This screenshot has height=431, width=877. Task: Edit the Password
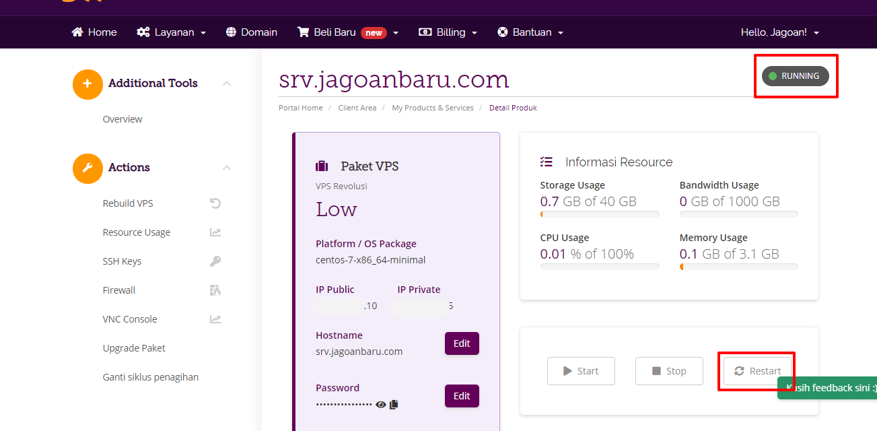(x=462, y=396)
